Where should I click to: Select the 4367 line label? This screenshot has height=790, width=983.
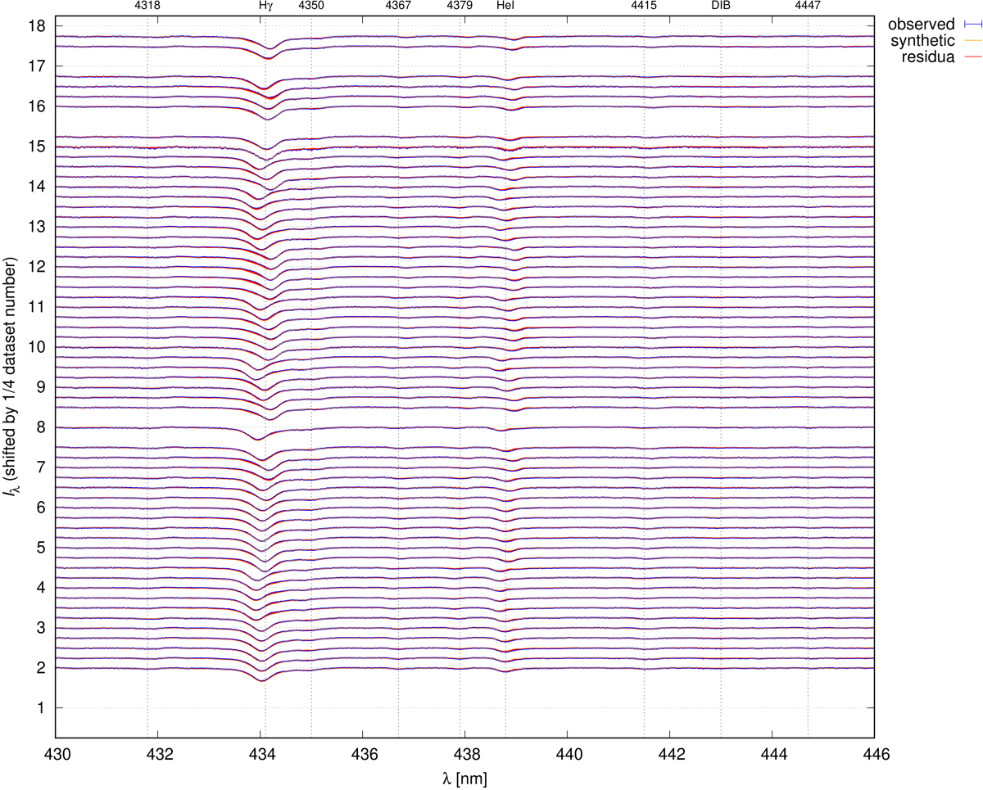[x=398, y=7]
